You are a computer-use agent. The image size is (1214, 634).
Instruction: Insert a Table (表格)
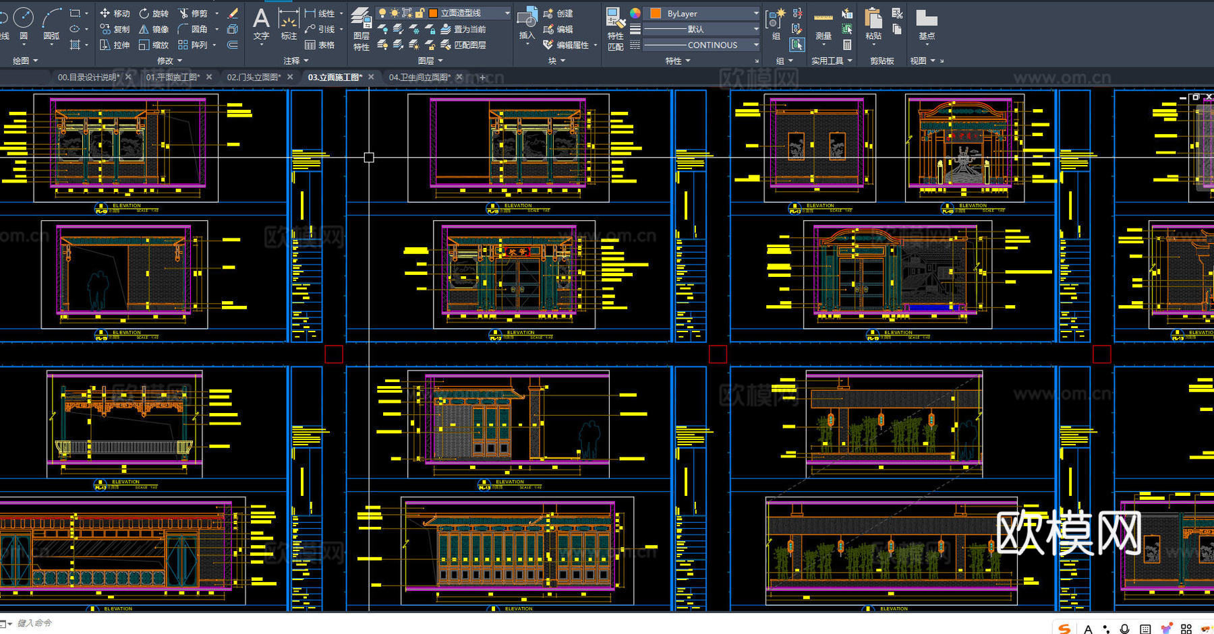320,44
